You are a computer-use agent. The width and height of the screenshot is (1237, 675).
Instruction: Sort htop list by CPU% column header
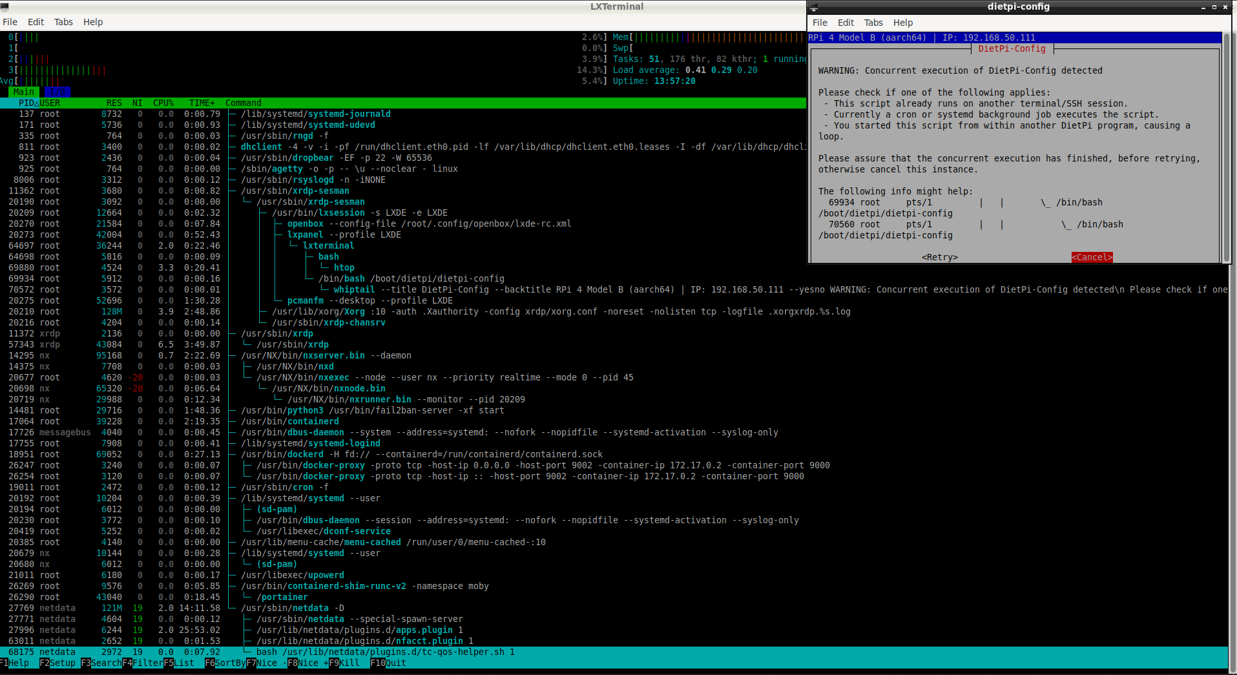click(163, 103)
